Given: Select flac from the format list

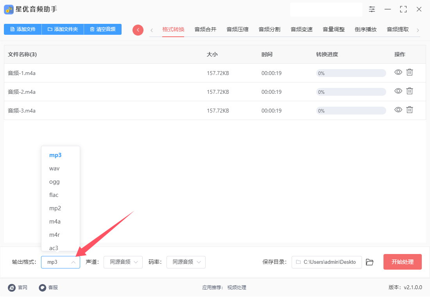Looking at the screenshot, I should [54, 195].
